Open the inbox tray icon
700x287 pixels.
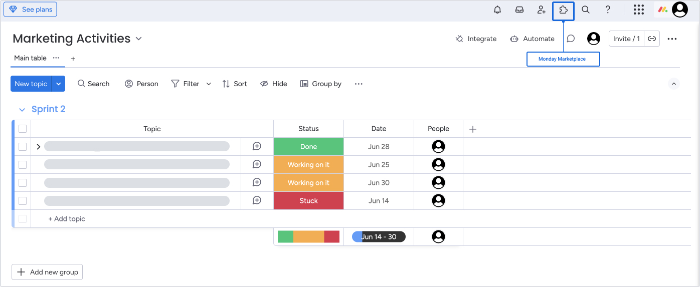click(x=519, y=10)
